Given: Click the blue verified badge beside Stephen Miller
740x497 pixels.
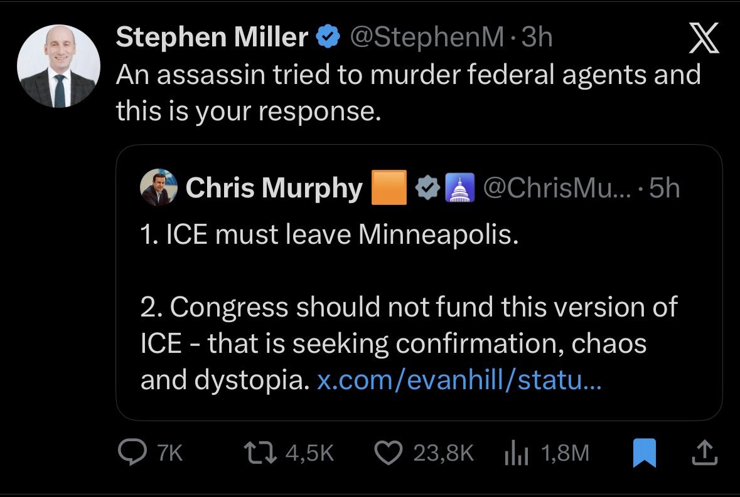Looking at the screenshot, I should pyautogui.click(x=326, y=38).
